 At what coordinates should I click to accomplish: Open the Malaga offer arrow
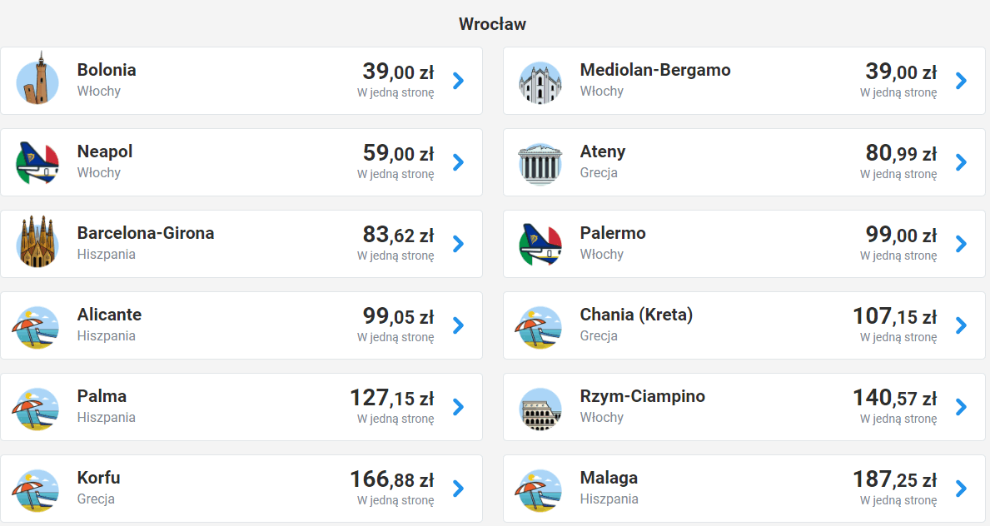(x=961, y=489)
